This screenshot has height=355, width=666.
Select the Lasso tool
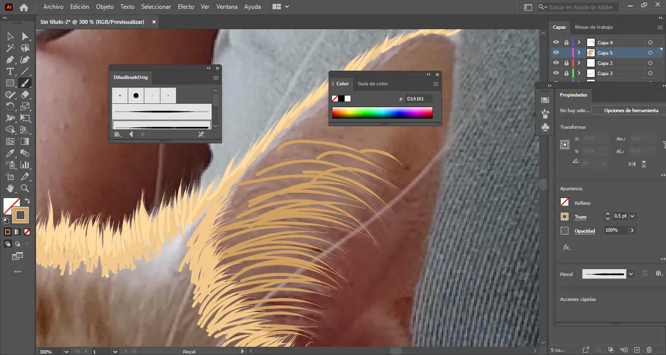pos(24,48)
